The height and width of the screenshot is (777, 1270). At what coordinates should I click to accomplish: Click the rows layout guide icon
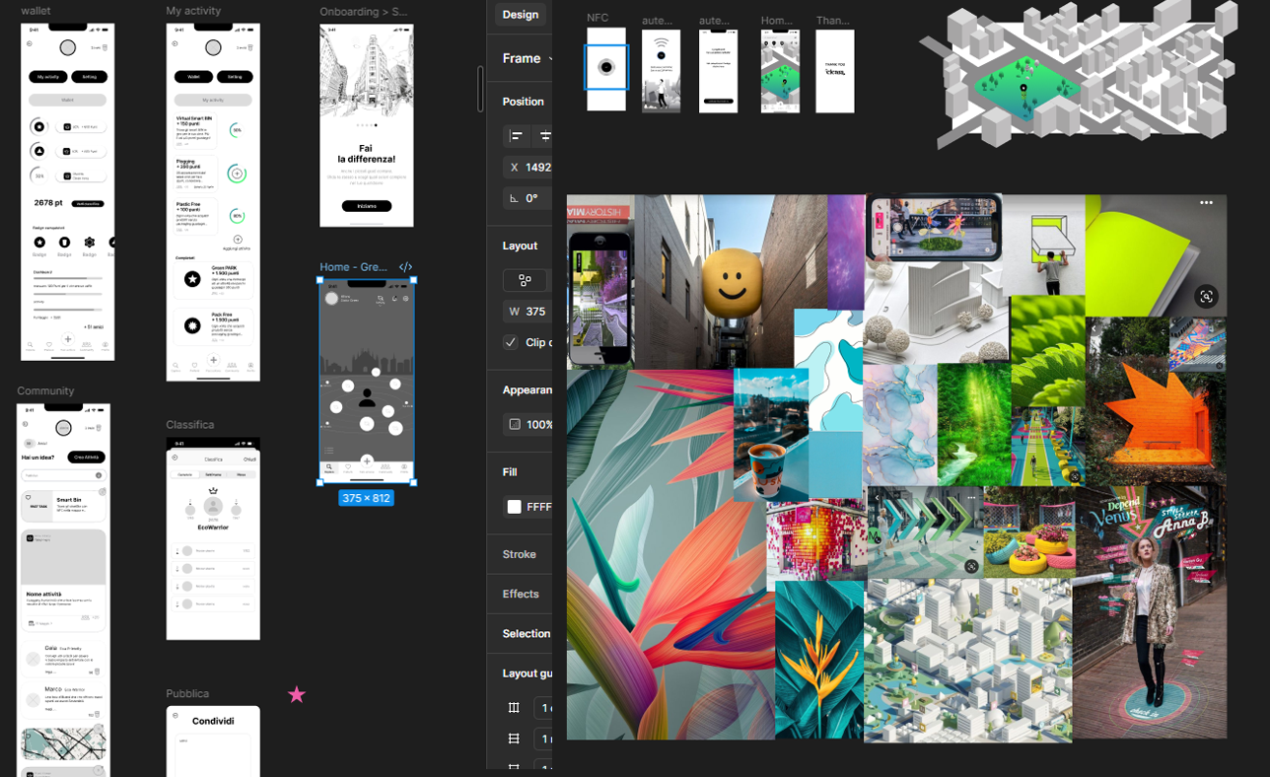pyautogui.click(x=514, y=739)
